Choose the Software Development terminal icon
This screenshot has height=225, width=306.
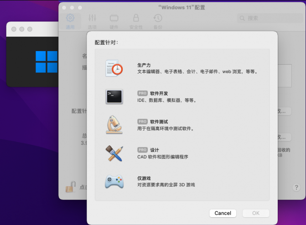pos(114,96)
